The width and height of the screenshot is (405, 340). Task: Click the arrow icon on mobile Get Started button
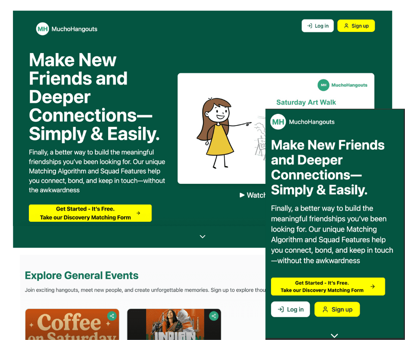[372, 286]
